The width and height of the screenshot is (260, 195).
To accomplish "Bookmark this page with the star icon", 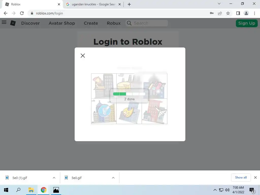I will 228,13.
